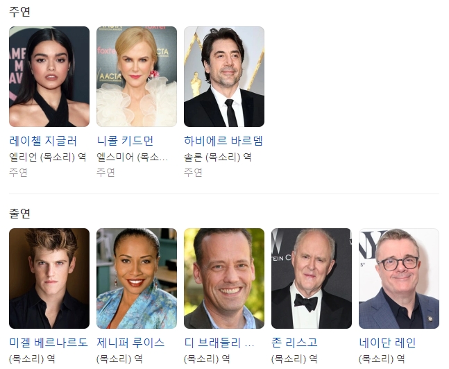Image resolution: width=449 pixels, height=369 pixels.
Task: Open 네이단 레인 photo thumbnail
Action: (x=398, y=278)
